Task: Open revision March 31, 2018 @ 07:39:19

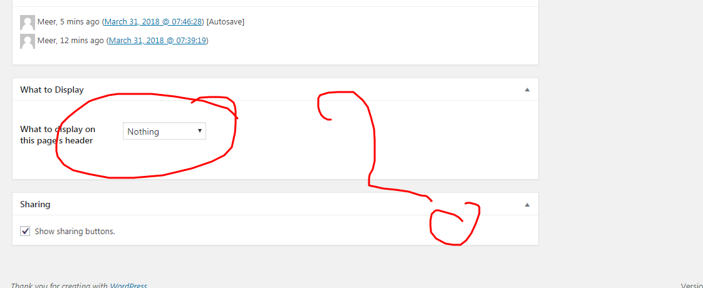Action: pyautogui.click(x=157, y=40)
